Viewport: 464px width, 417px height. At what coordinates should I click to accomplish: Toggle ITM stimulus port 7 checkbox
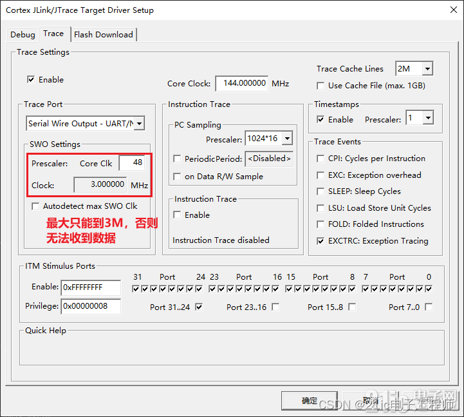pyautogui.click(x=366, y=289)
